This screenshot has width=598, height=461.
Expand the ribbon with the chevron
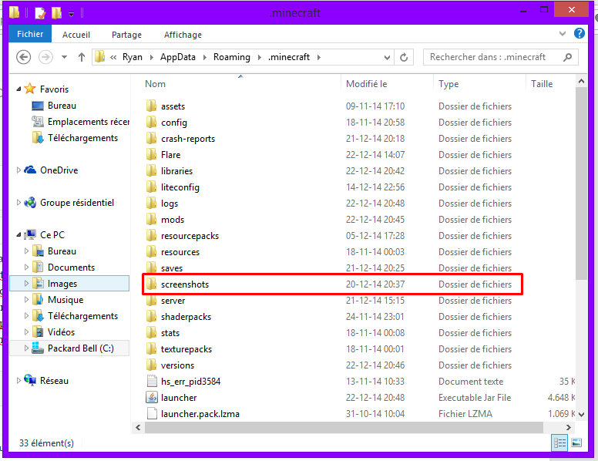[x=562, y=34]
